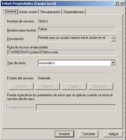The image size is (126, 140).
Task: Close the Telnet Propiedades dialog
Action: coord(122,3)
